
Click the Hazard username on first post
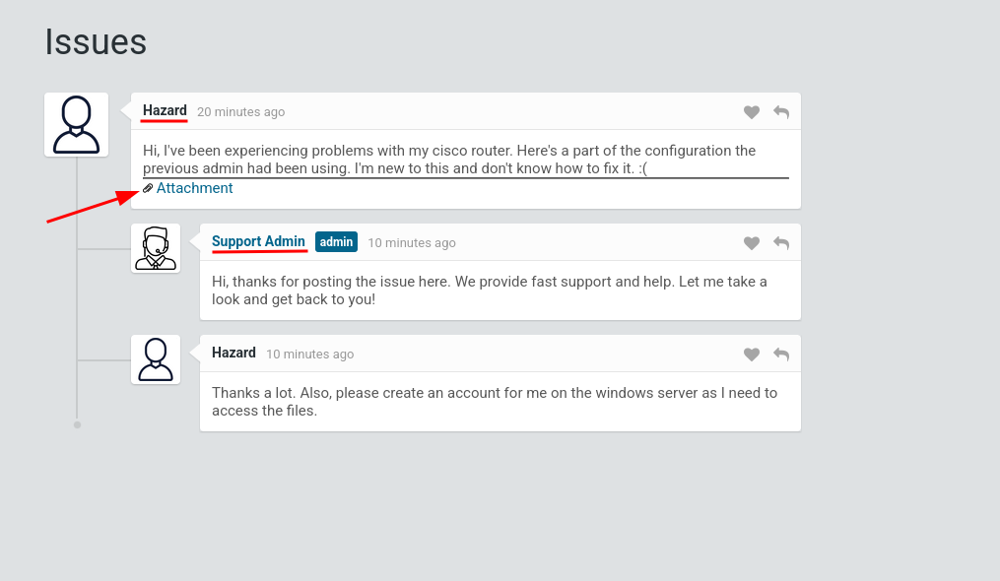coord(165,110)
